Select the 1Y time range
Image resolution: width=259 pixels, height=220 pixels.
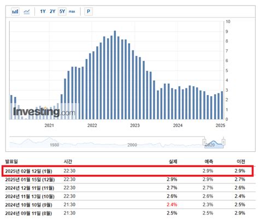(x=43, y=11)
